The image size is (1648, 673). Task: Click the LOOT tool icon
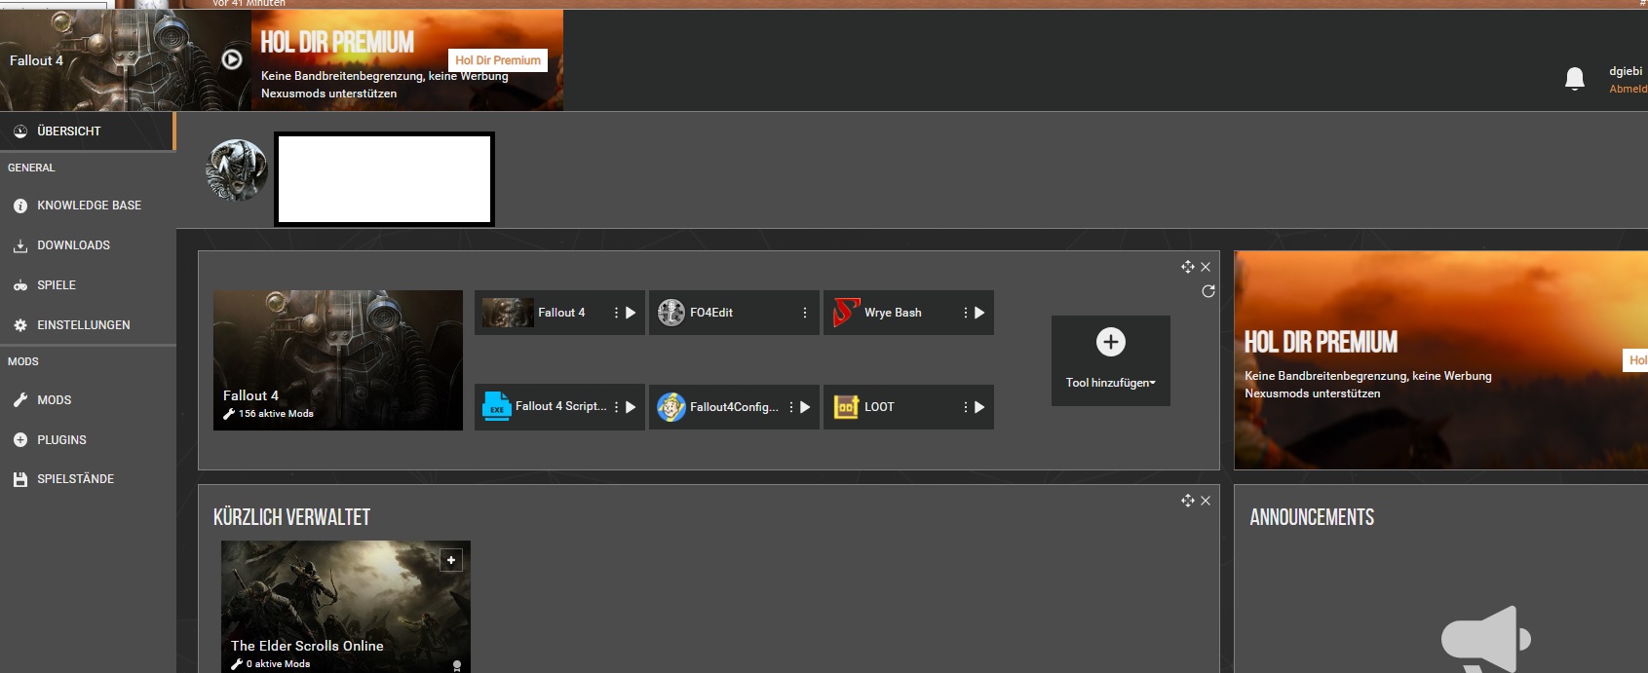click(846, 407)
